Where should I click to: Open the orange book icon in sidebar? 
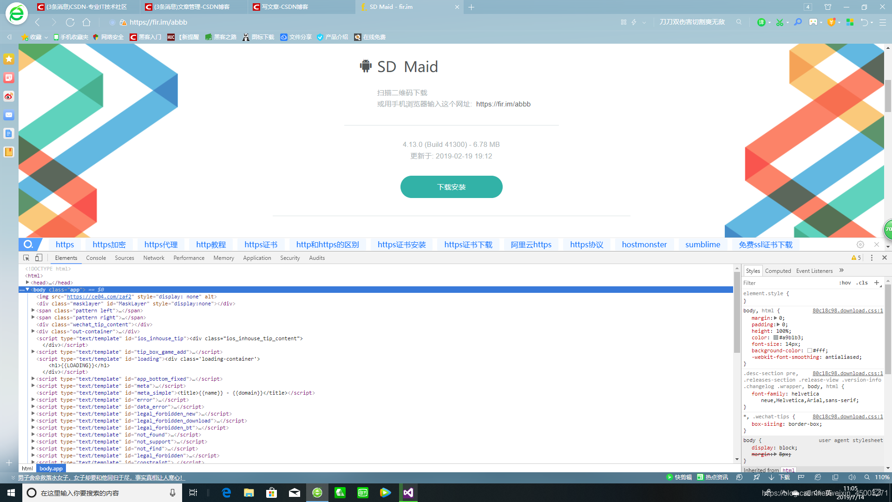coord(9,152)
